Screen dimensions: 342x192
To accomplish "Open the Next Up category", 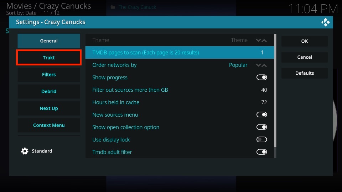I will tap(49, 108).
